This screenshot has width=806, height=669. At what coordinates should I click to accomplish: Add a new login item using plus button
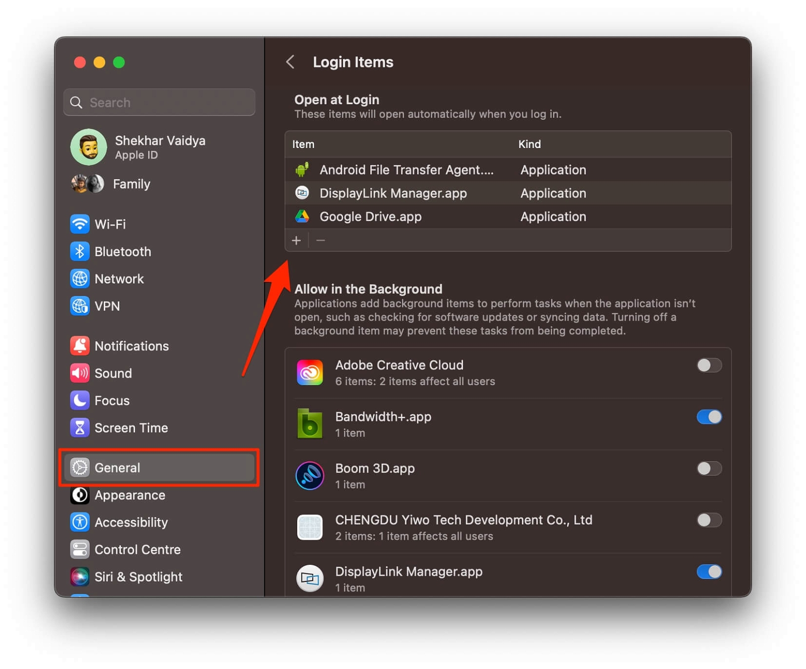tap(297, 240)
